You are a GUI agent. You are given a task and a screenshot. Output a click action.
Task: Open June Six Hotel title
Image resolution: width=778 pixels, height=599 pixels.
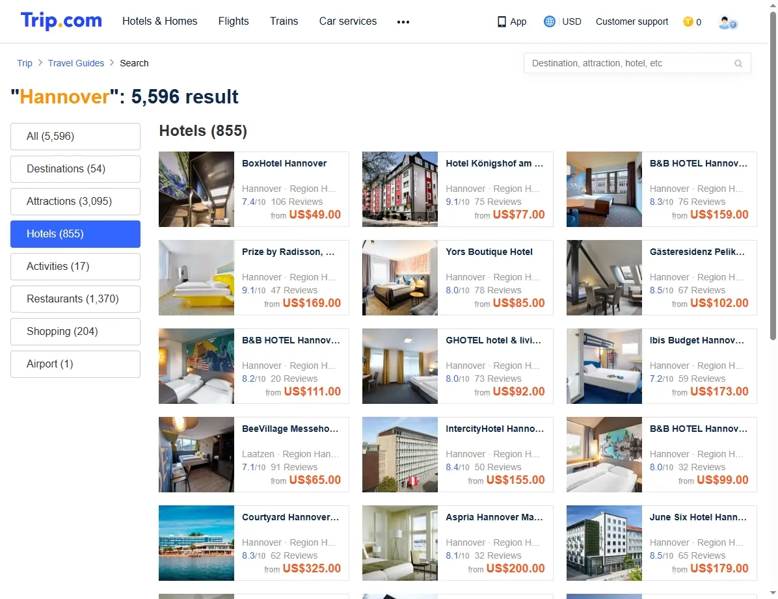coord(697,517)
